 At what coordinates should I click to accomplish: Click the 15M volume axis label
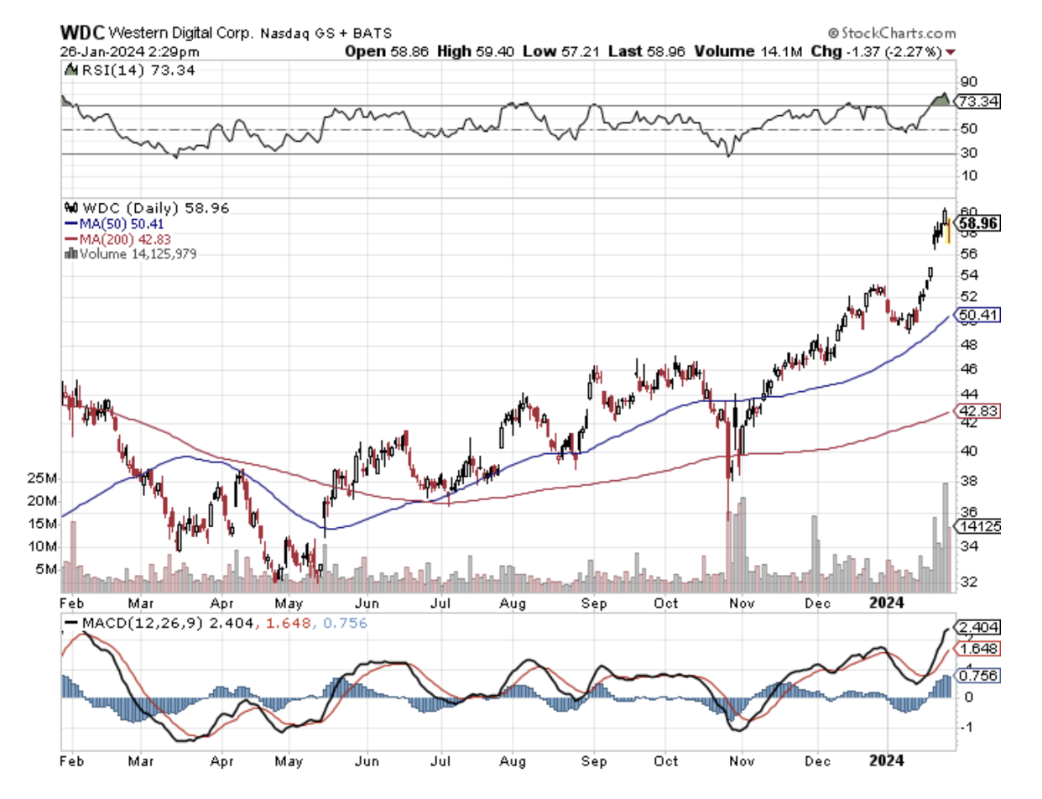point(42,524)
